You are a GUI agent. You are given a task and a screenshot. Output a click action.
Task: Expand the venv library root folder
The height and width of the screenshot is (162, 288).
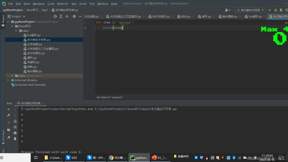pyautogui.click(x=12, y=76)
